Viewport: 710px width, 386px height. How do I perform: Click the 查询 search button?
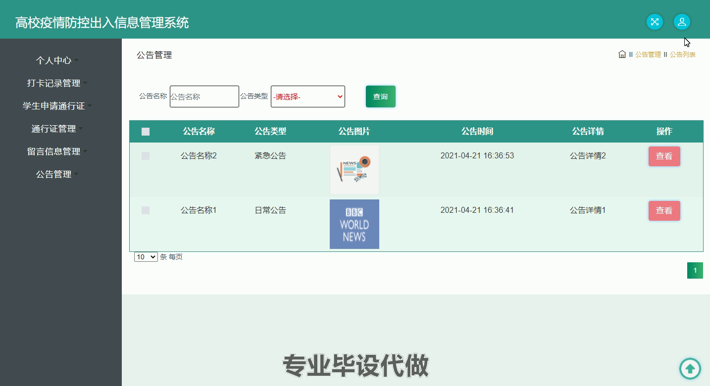pos(381,96)
